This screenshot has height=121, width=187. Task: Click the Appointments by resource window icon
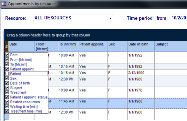[4, 4]
